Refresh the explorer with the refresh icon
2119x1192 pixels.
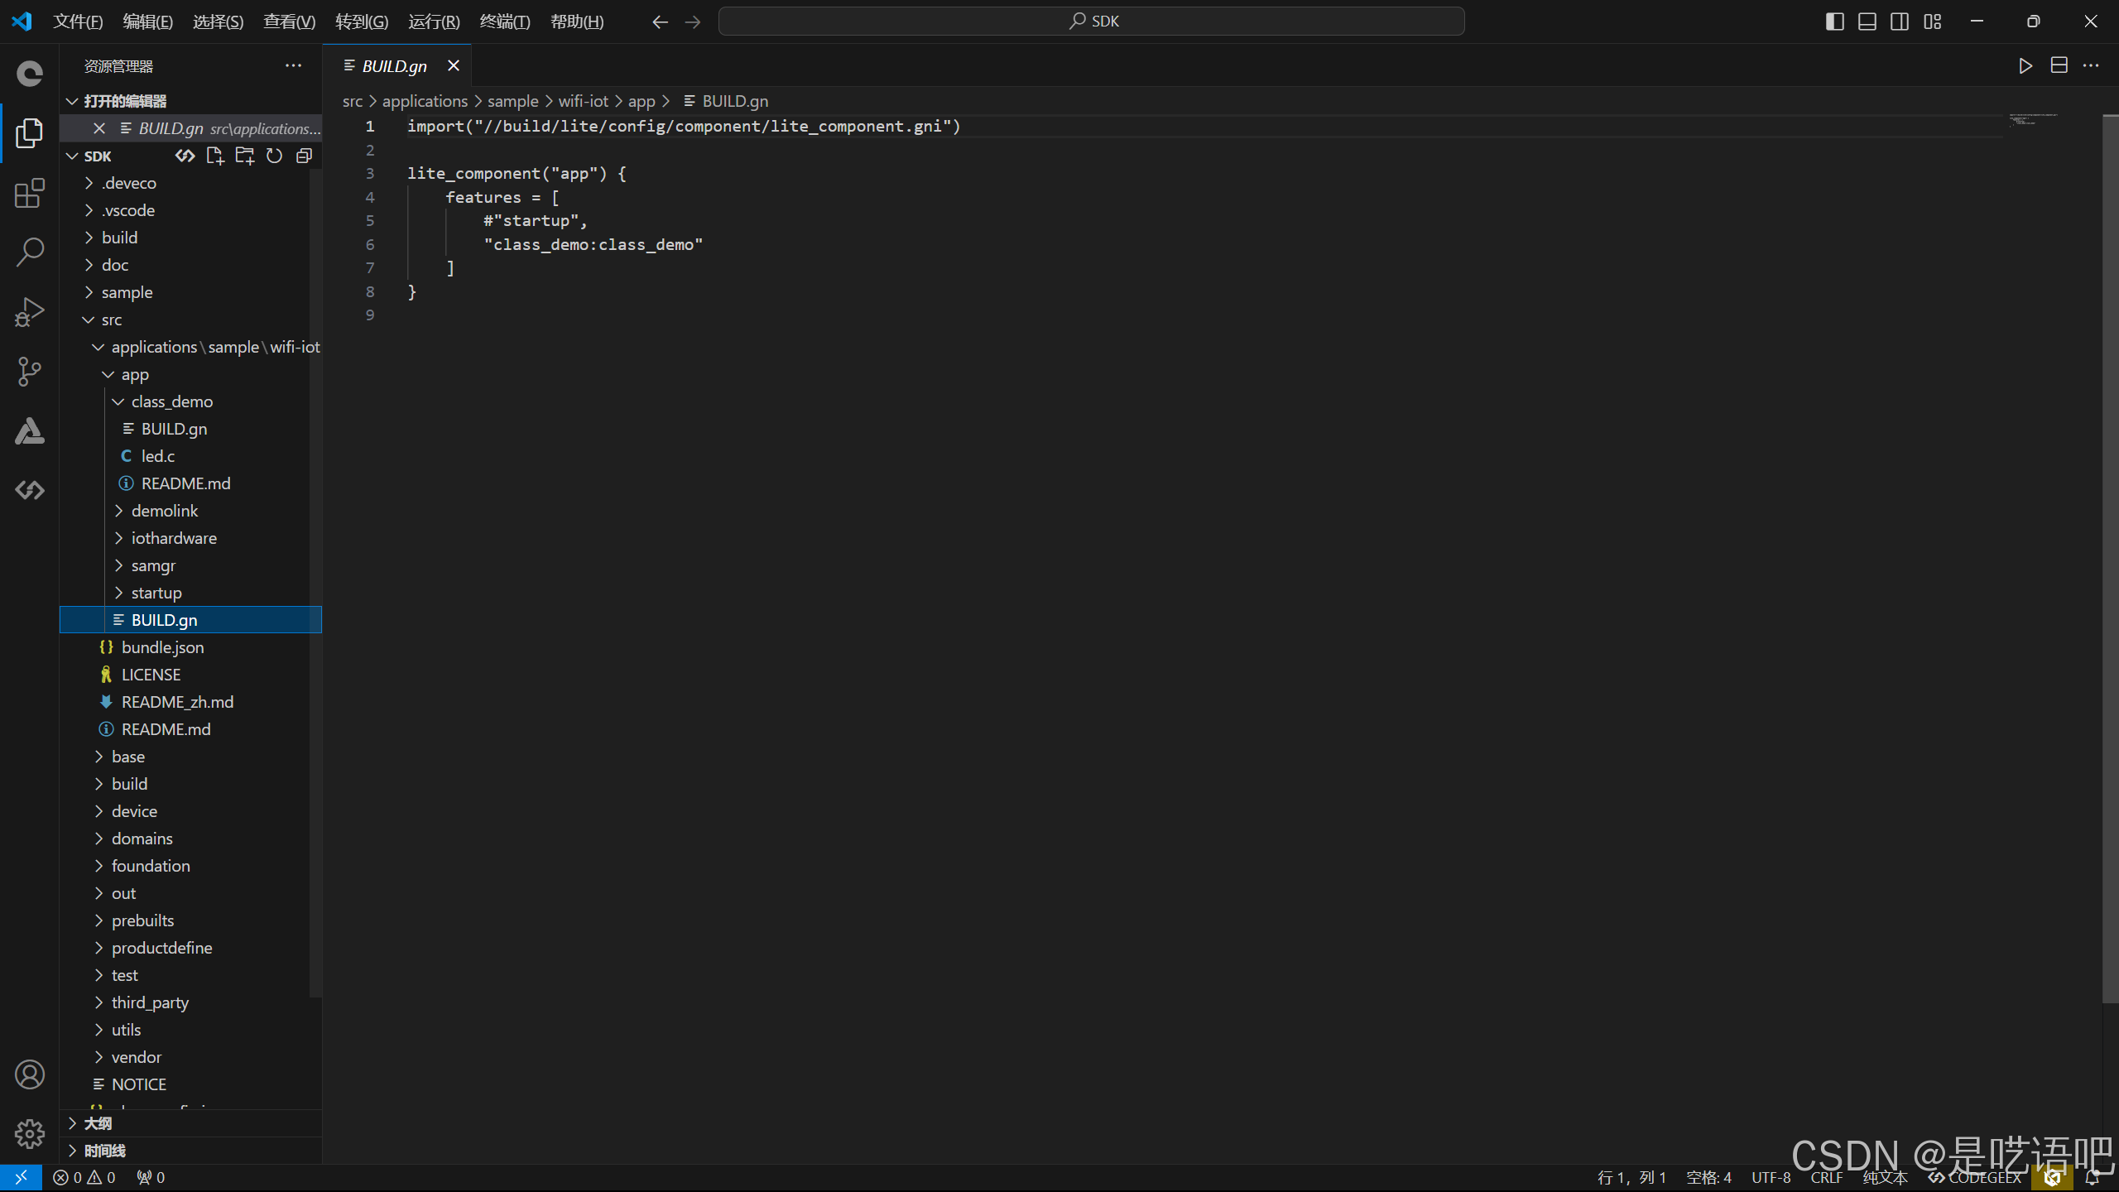275,156
